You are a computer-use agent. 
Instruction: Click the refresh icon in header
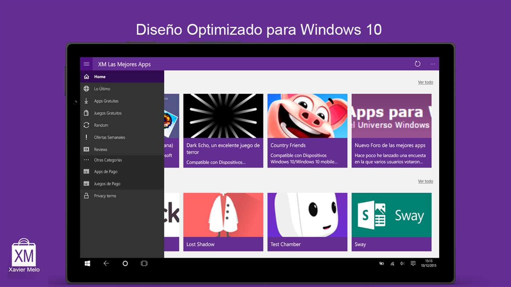tap(417, 64)
